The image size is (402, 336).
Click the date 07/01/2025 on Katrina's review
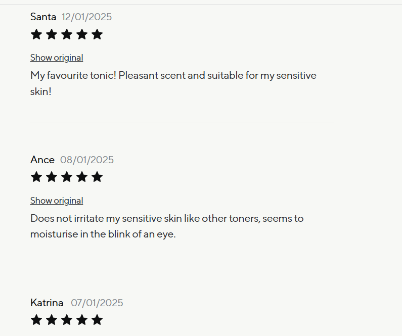click(x=97, y=303)
